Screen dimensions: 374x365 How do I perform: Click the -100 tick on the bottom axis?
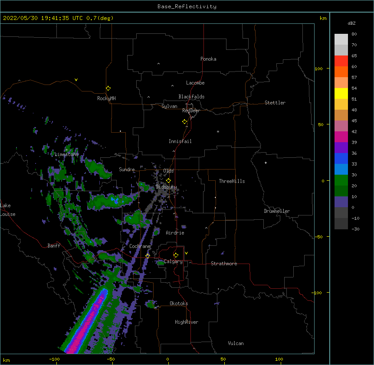(x=54, y=359)
